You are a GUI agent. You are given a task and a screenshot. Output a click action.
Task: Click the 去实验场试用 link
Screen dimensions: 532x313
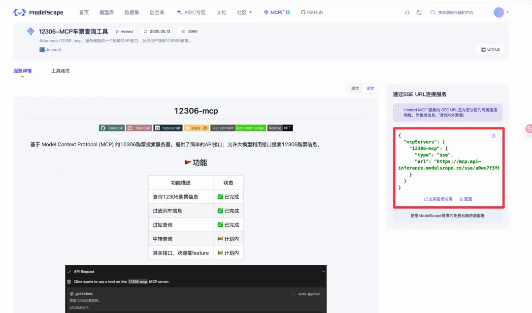(438, 199)
